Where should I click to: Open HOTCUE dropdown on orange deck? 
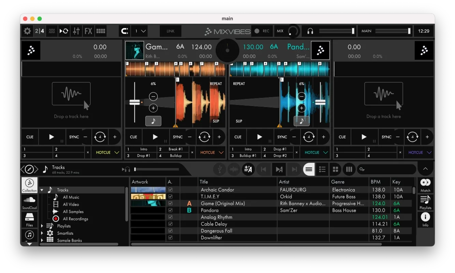click(x=211, y=153)
